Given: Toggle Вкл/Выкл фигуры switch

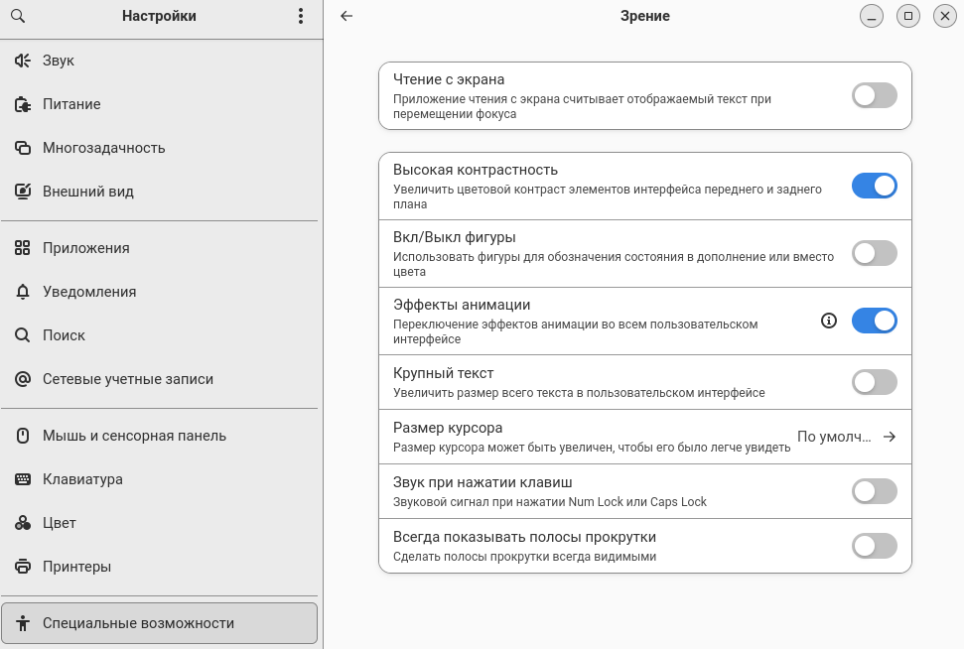Looking at the screenshot, I should (x=874, y=253).
